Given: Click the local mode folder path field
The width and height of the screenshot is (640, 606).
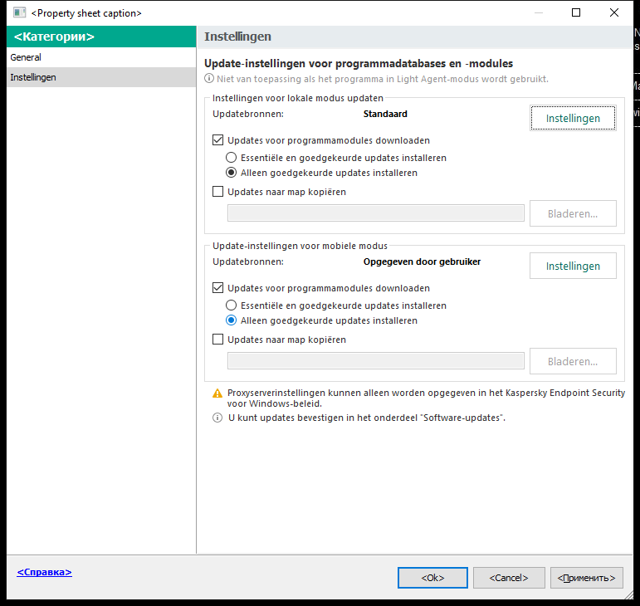Looking at the screenshot, I should pos(376,213).
